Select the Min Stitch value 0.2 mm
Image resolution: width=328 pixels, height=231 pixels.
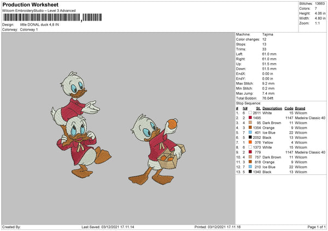tap(268, 88)
